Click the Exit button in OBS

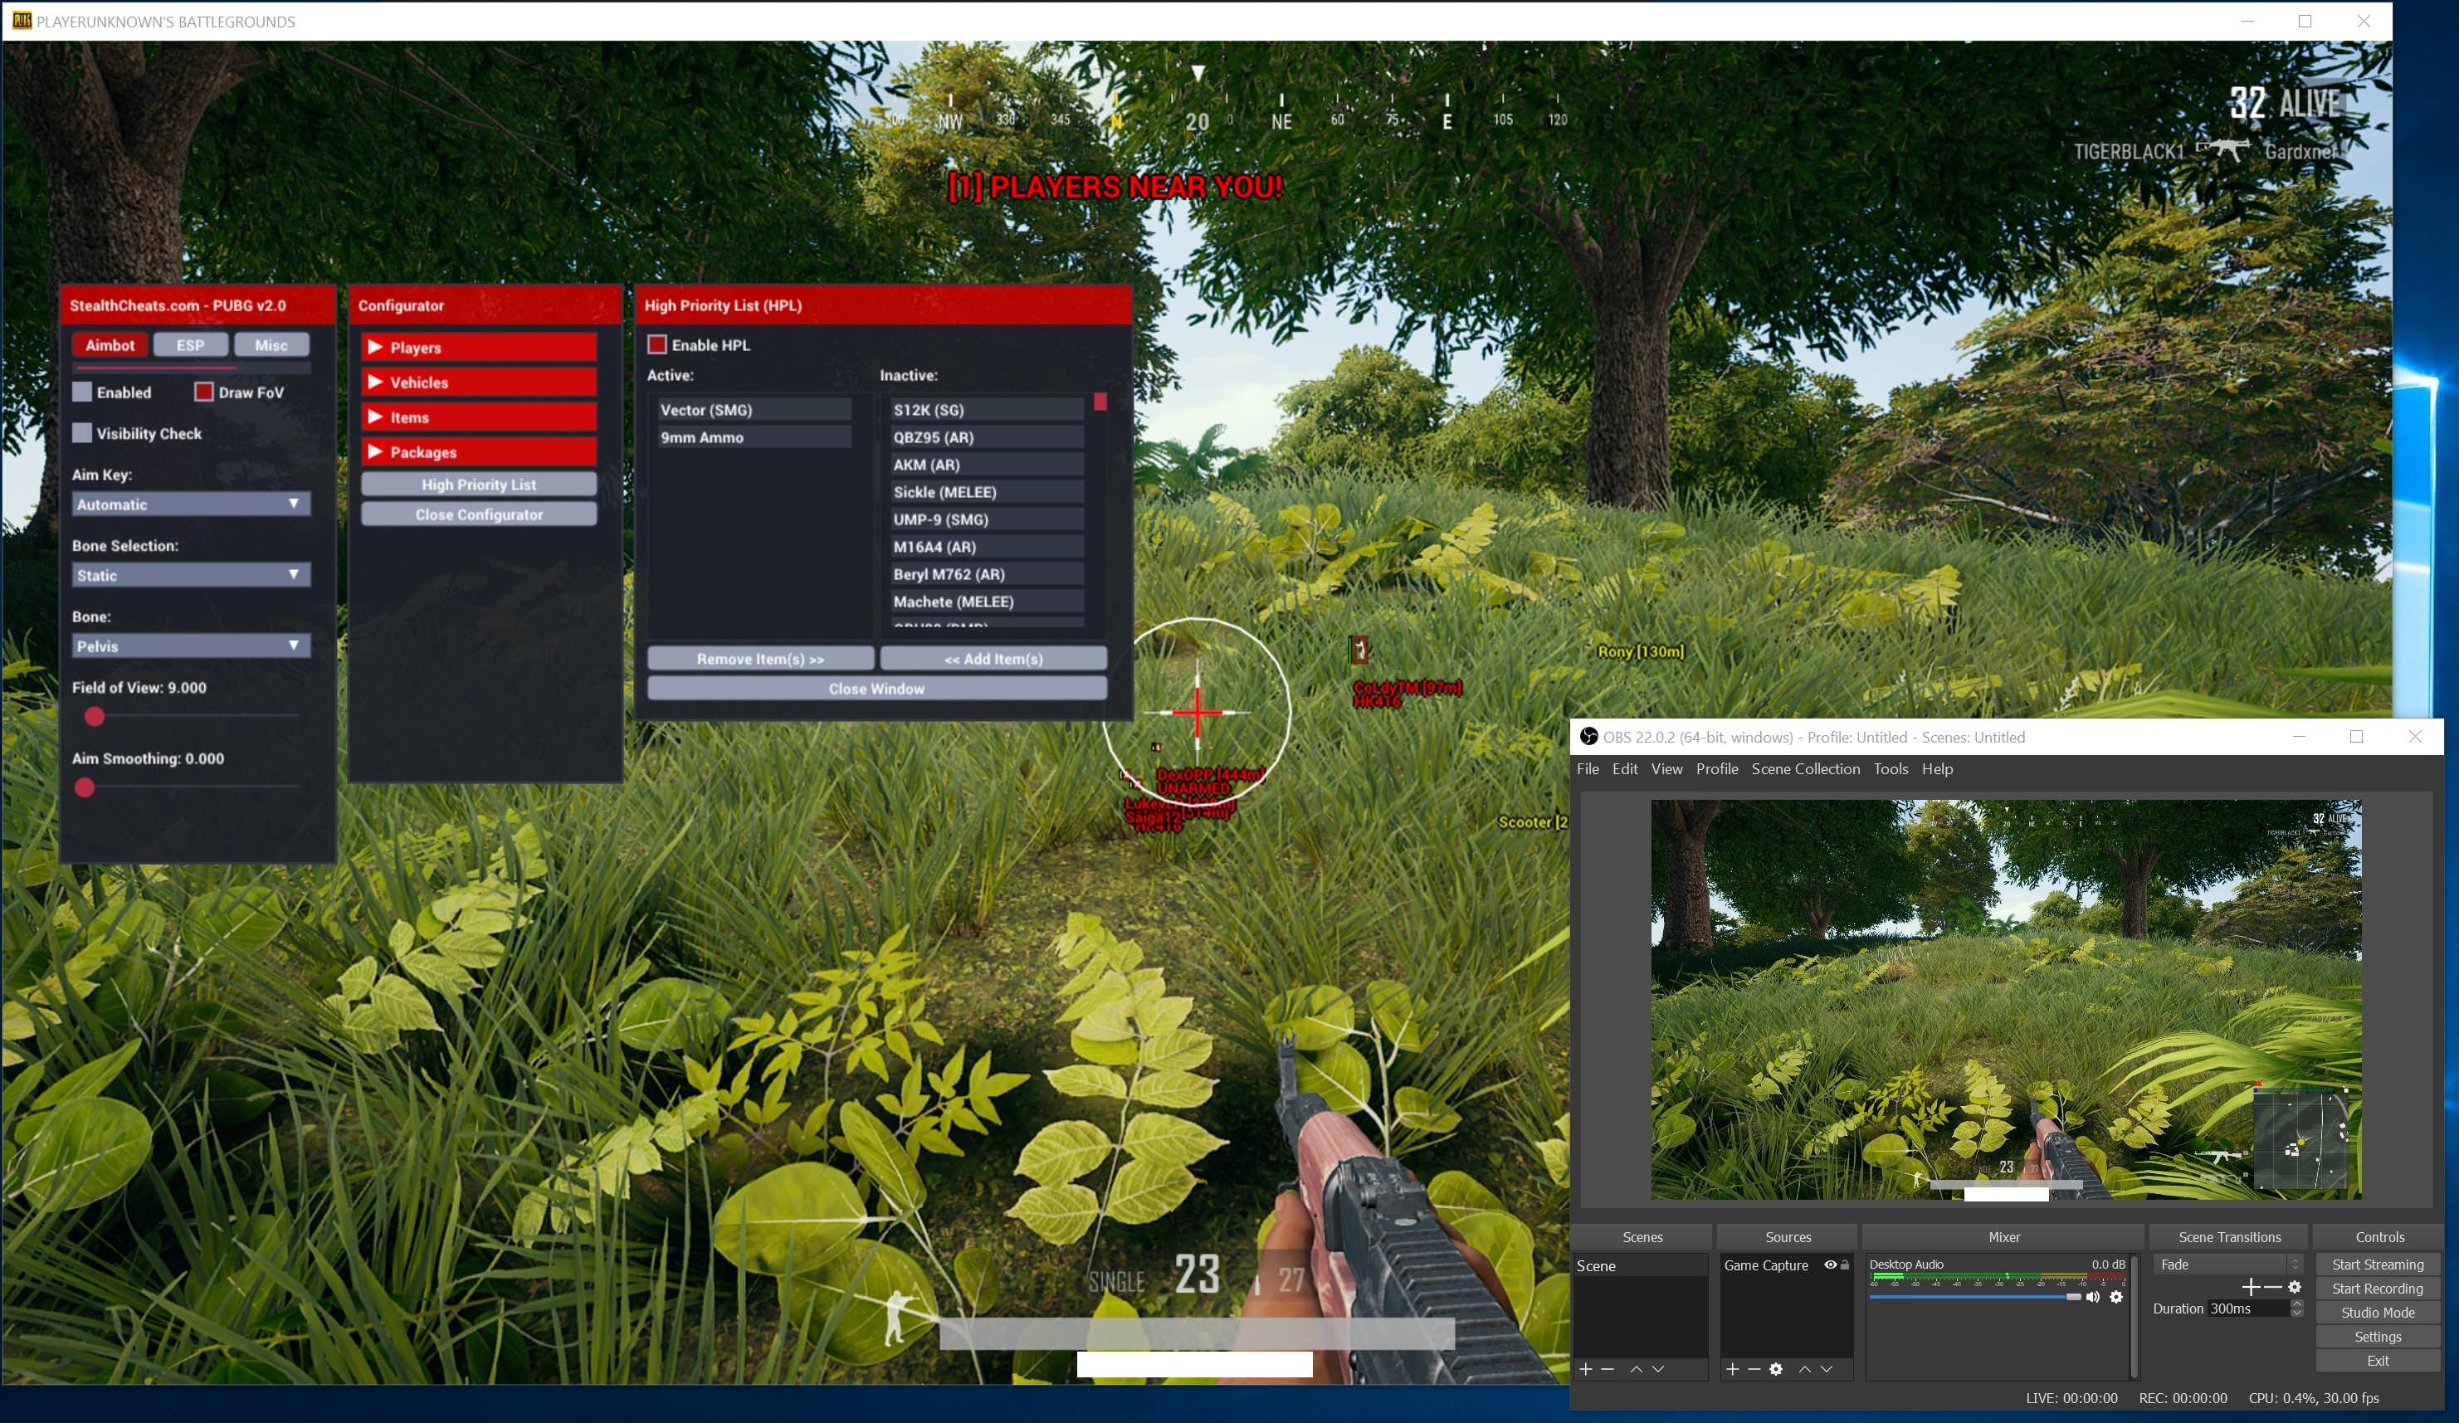point(2378,1361)
